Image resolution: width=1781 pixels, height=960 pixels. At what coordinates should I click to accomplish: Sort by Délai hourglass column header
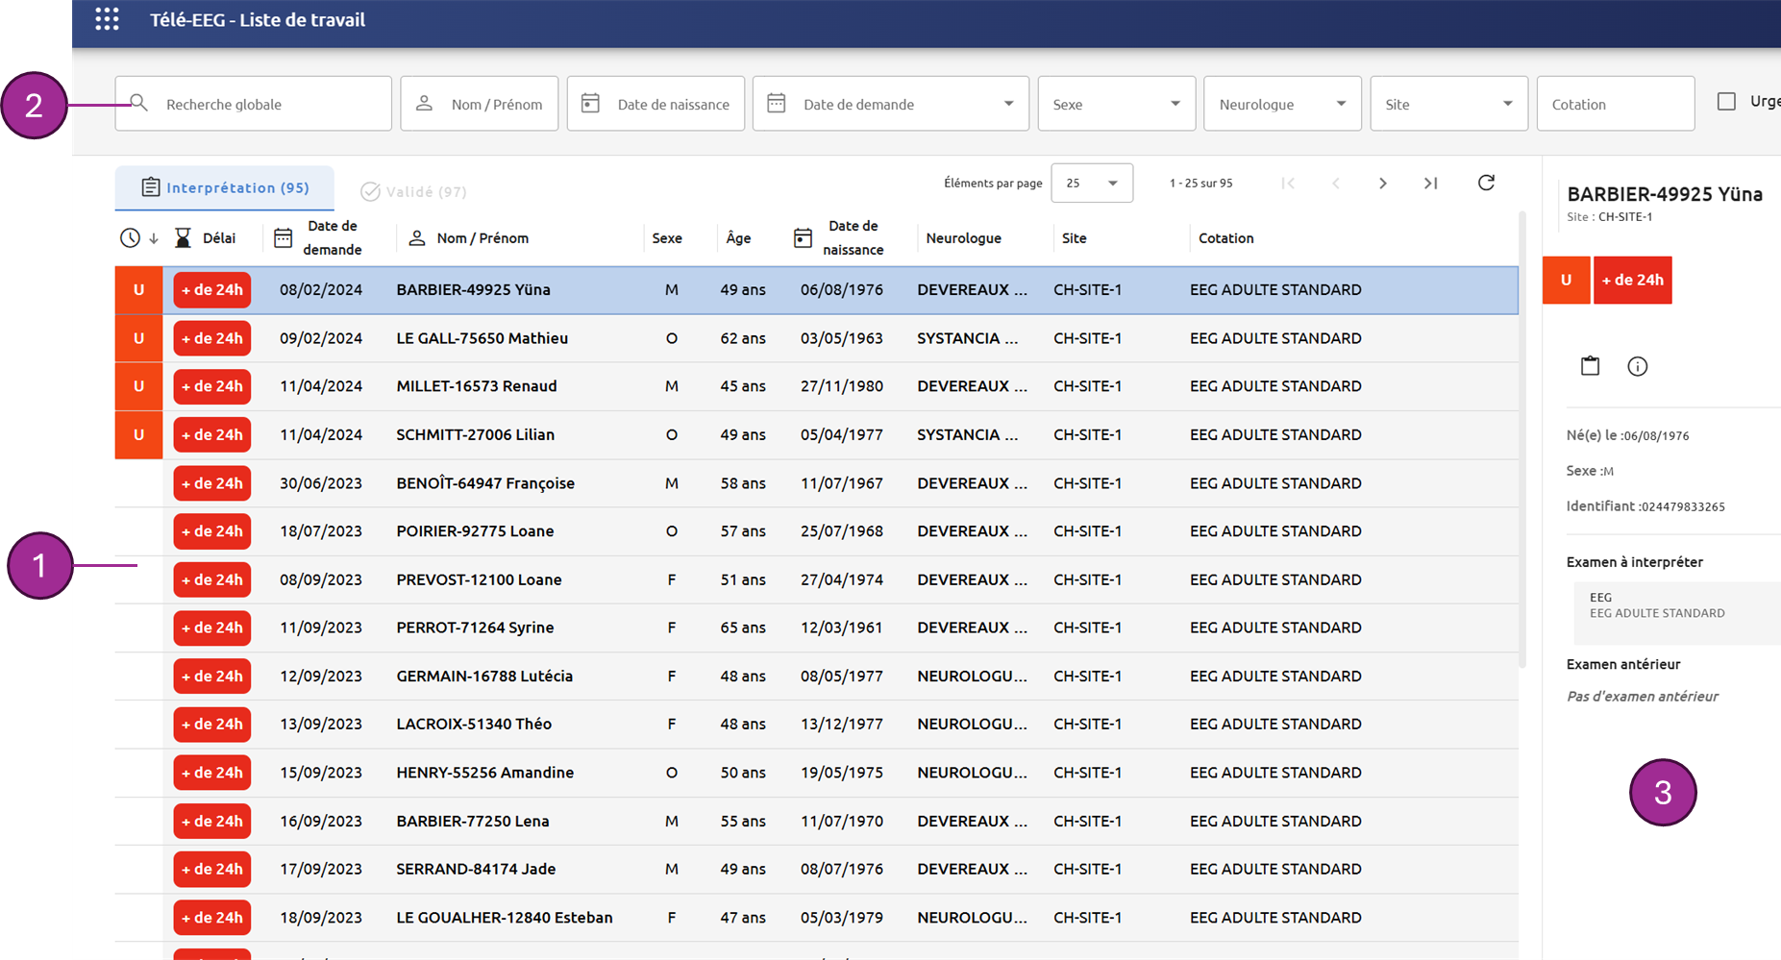tap(205, 238)
